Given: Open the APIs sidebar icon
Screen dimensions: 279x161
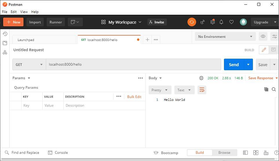Looking at the screenshot, I should 5,52.
